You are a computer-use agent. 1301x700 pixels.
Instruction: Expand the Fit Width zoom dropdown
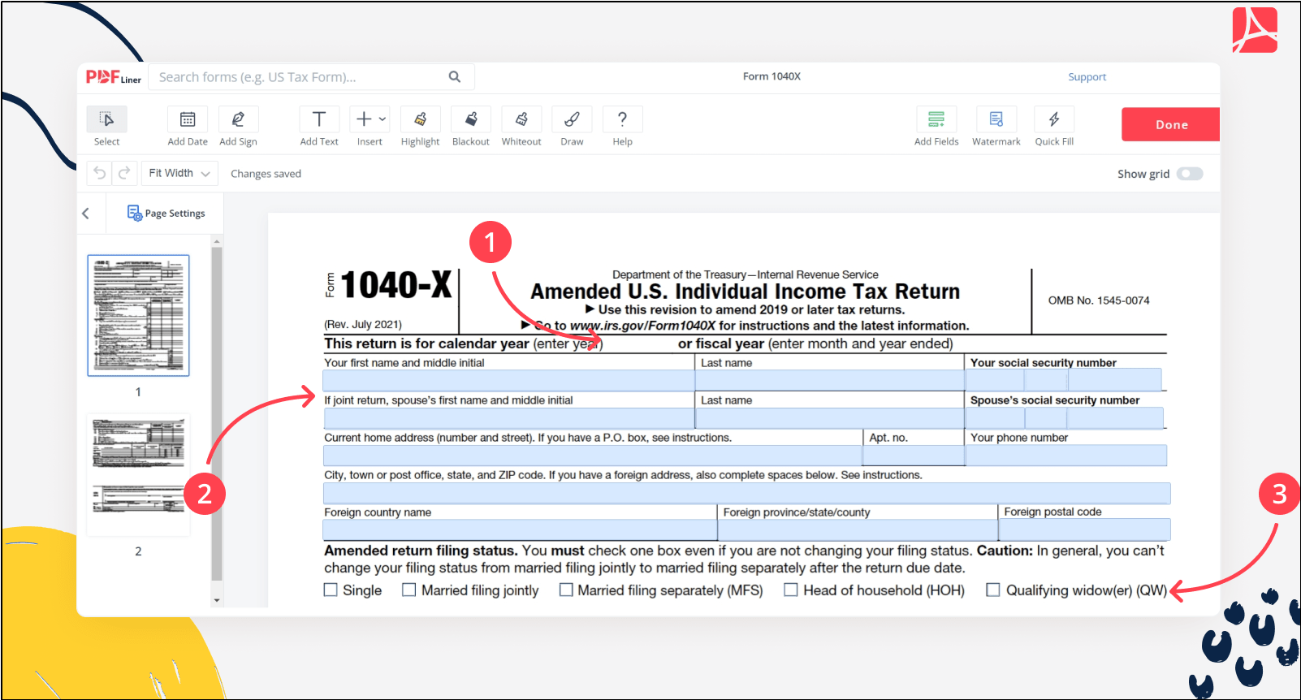pos(179,173)
